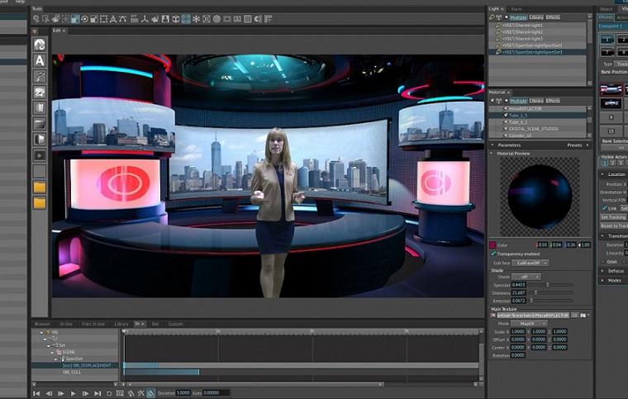Click the disc icon atop left sidebar
Viewport: 628px width, 399px height.
click(39, 45)
